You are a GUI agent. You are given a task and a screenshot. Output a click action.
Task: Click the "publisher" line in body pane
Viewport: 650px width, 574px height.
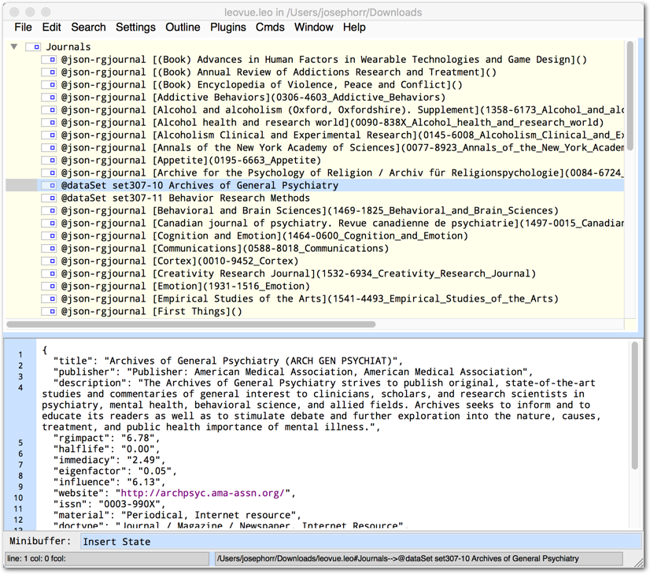pos(293,372)
